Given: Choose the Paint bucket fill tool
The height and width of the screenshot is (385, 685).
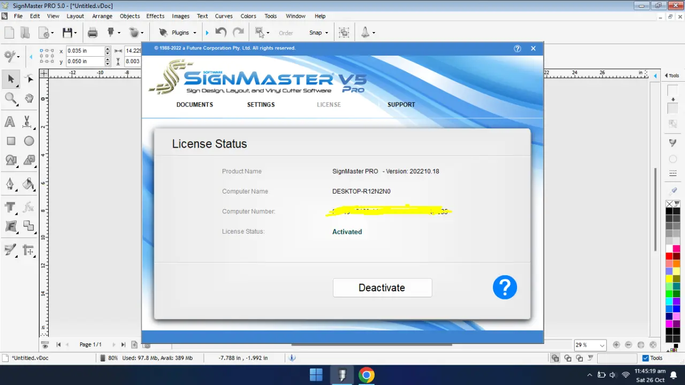Looking at the screenshot, I should point(28,184).
